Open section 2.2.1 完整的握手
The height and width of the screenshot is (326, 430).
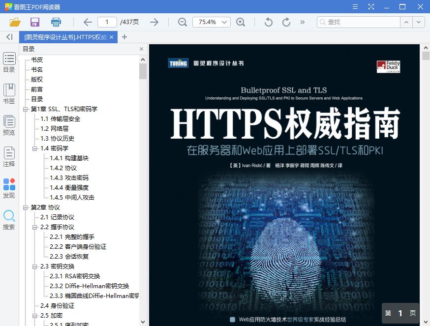tap(72, 237)
